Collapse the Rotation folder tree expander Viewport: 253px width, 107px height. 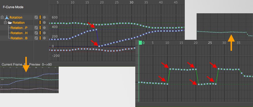click(5, 22)
